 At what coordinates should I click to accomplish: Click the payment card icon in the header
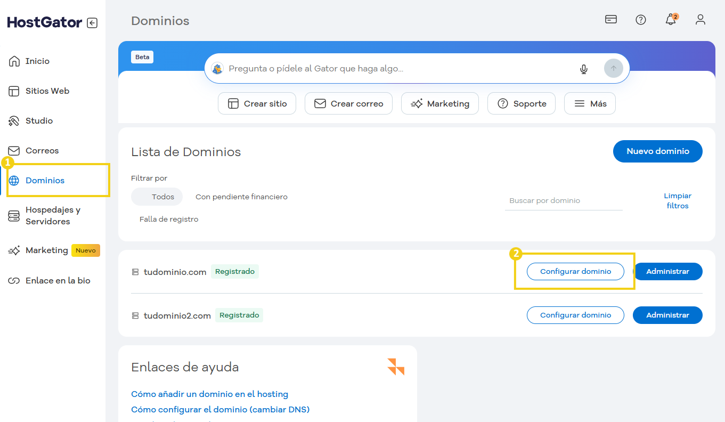tap(610, 19)
